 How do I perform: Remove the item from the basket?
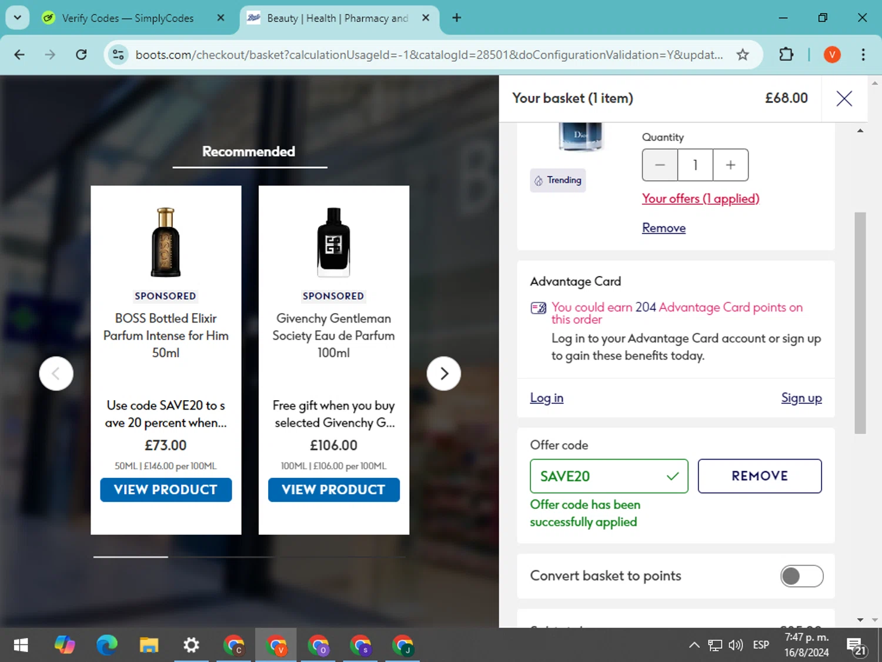[x=664, y=228]
